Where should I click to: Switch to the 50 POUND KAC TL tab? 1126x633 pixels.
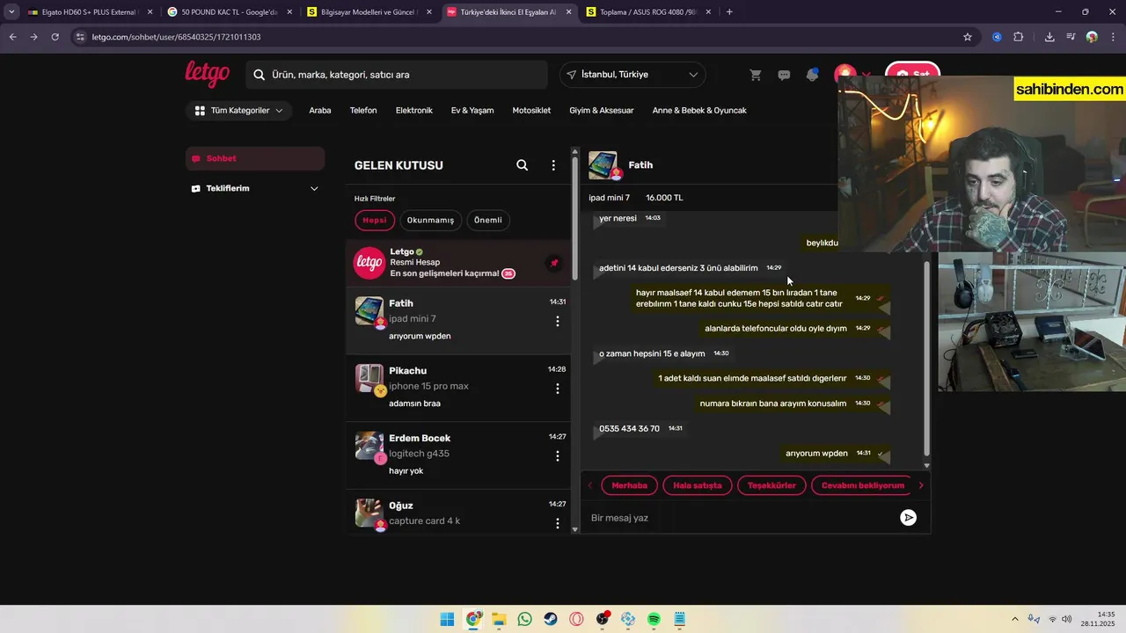pyautogui.click(x=228, y=12)
